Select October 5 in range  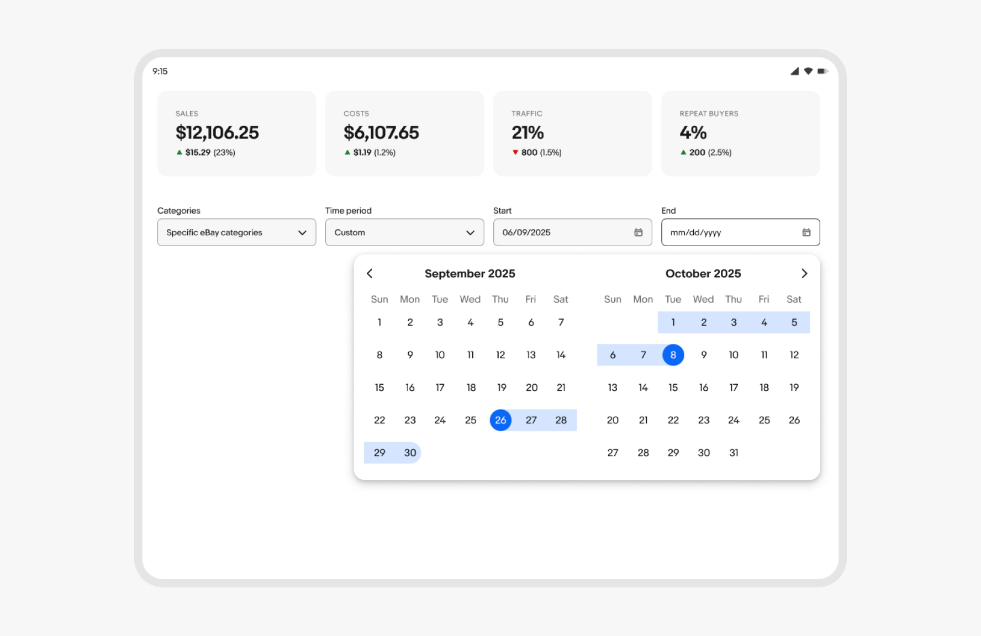[794, 322]
